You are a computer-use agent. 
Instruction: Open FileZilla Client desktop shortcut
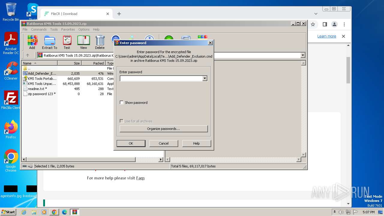click(11, 100)
